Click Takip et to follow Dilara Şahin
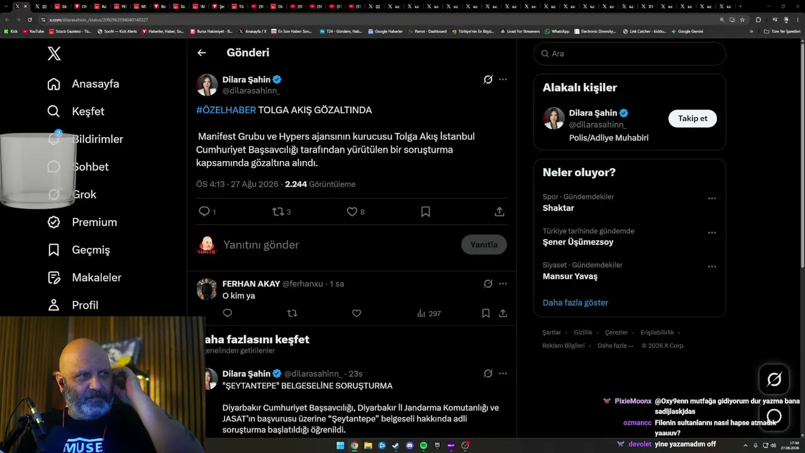Viewport: 805px width, 453px height. (692, 118)
